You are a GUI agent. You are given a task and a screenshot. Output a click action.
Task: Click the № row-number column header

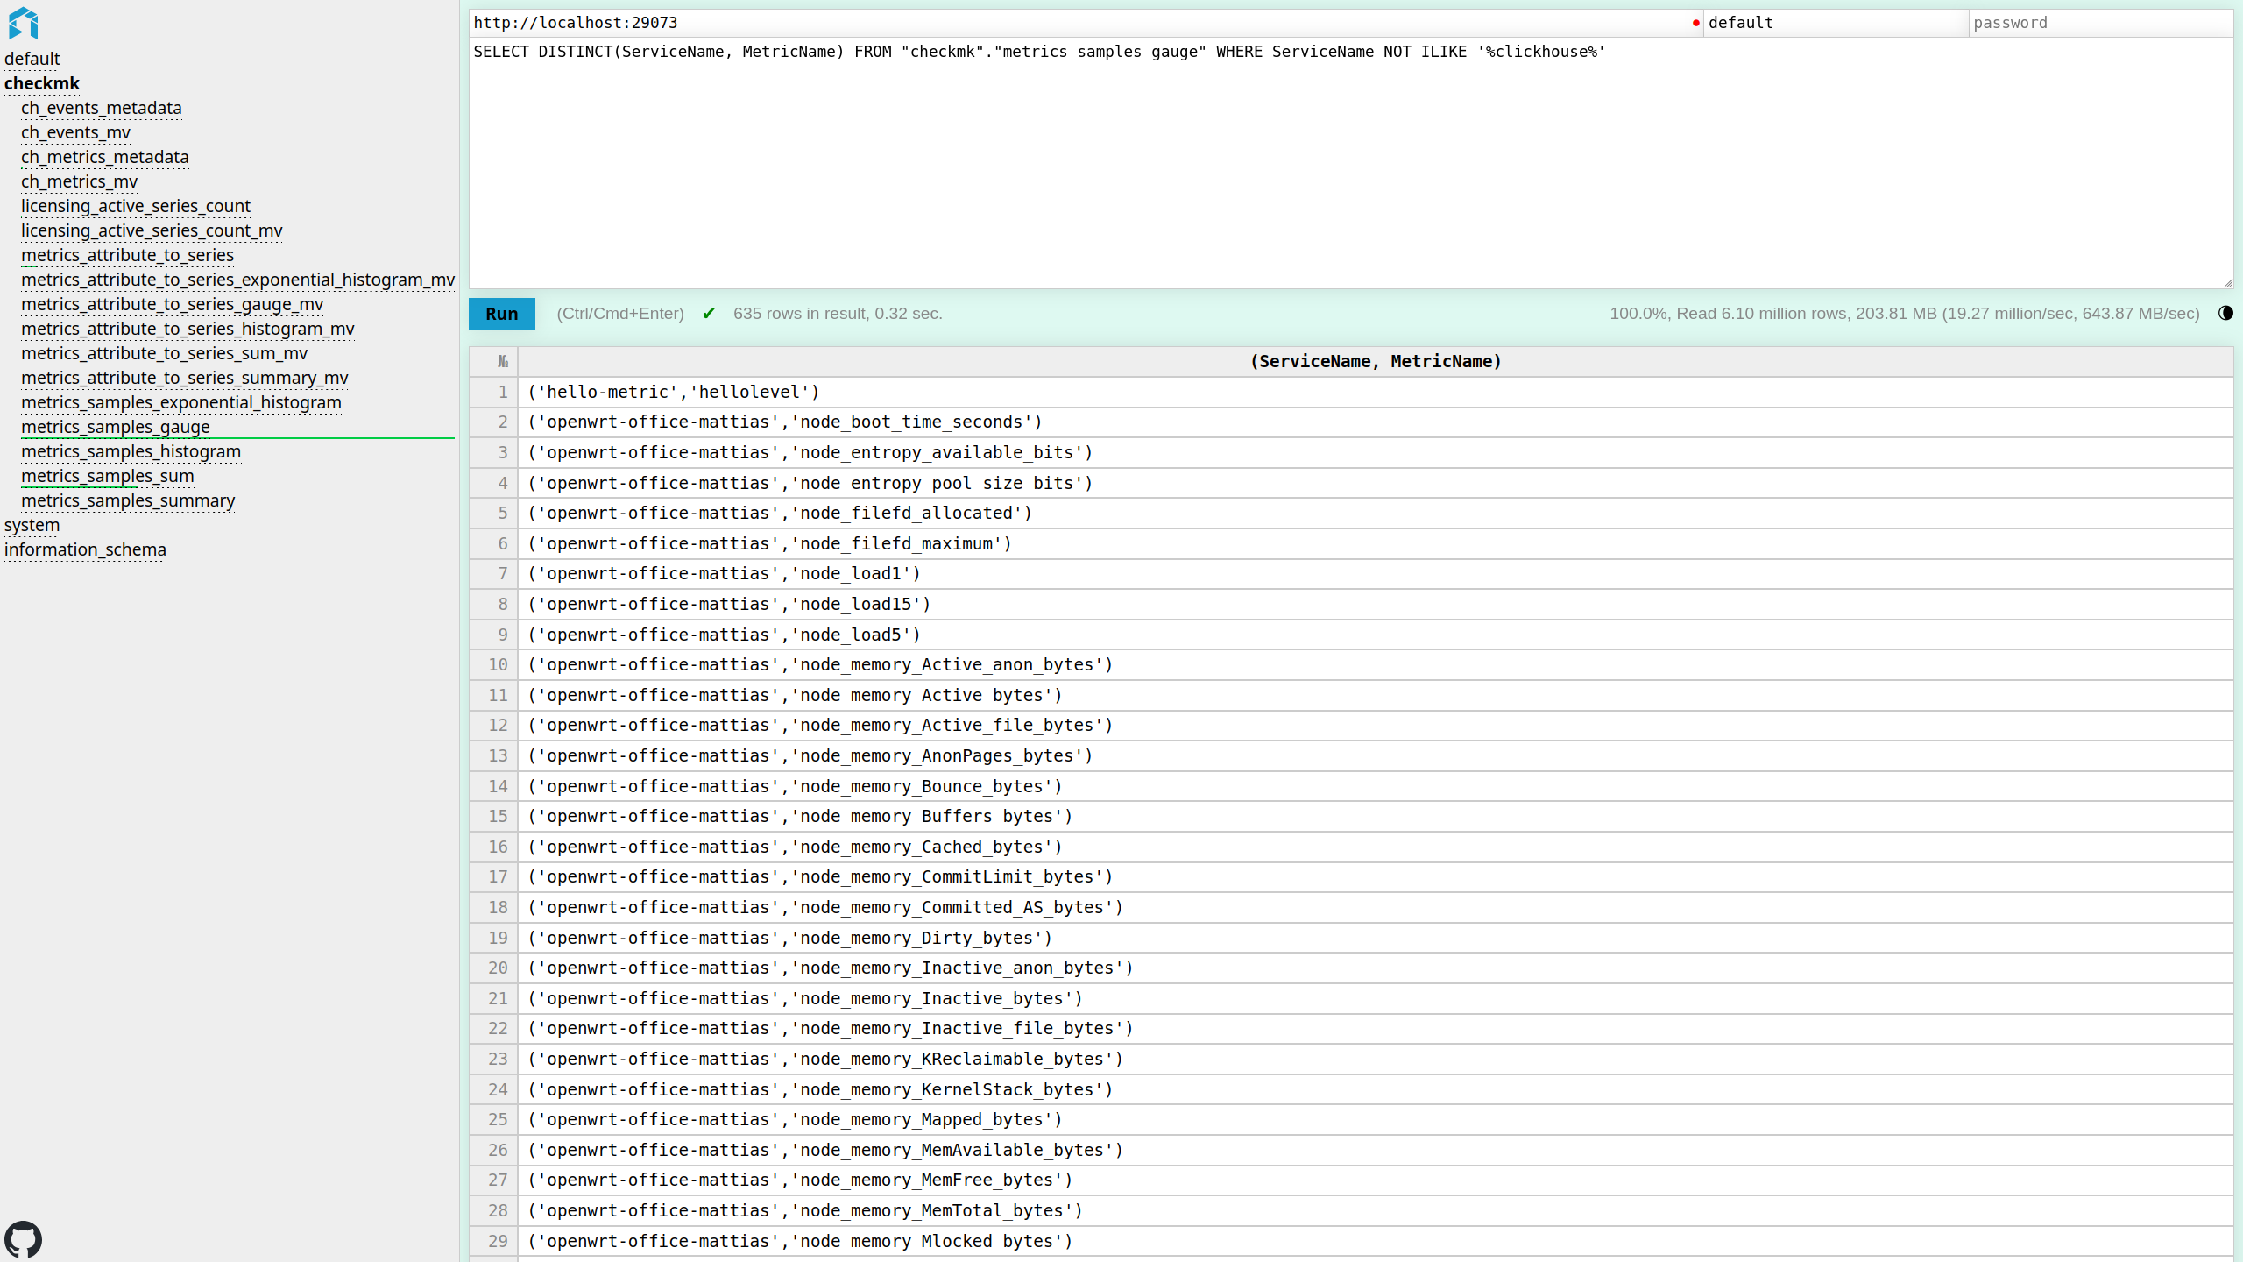[502, 360]
